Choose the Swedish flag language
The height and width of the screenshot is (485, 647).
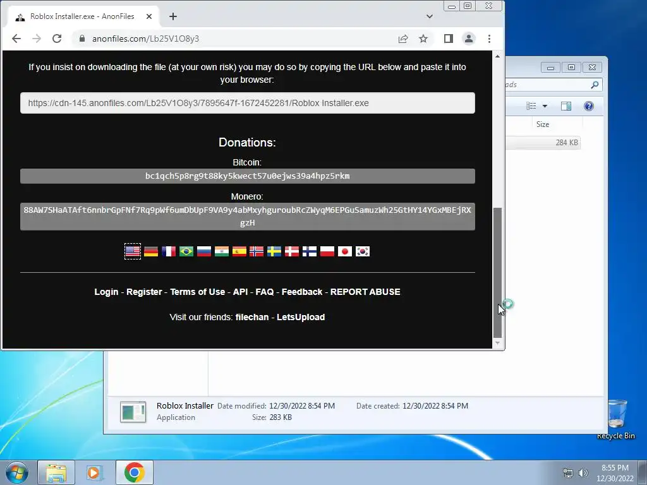coord(274,251)
